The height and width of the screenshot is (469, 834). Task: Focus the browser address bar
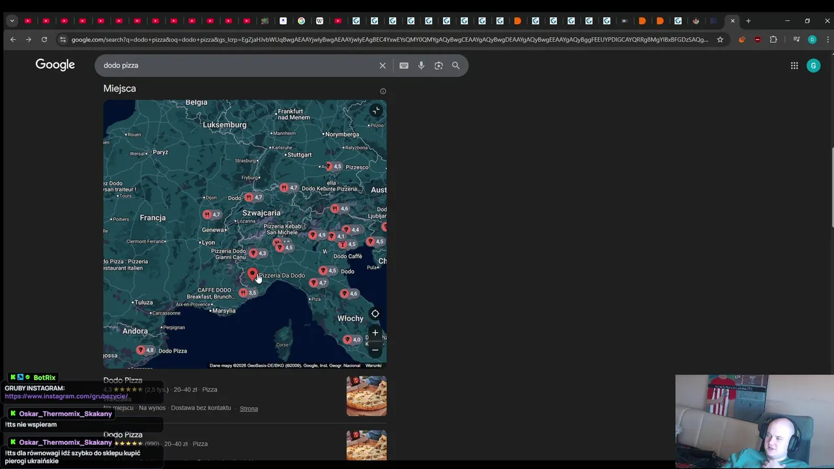click(389, 40)
